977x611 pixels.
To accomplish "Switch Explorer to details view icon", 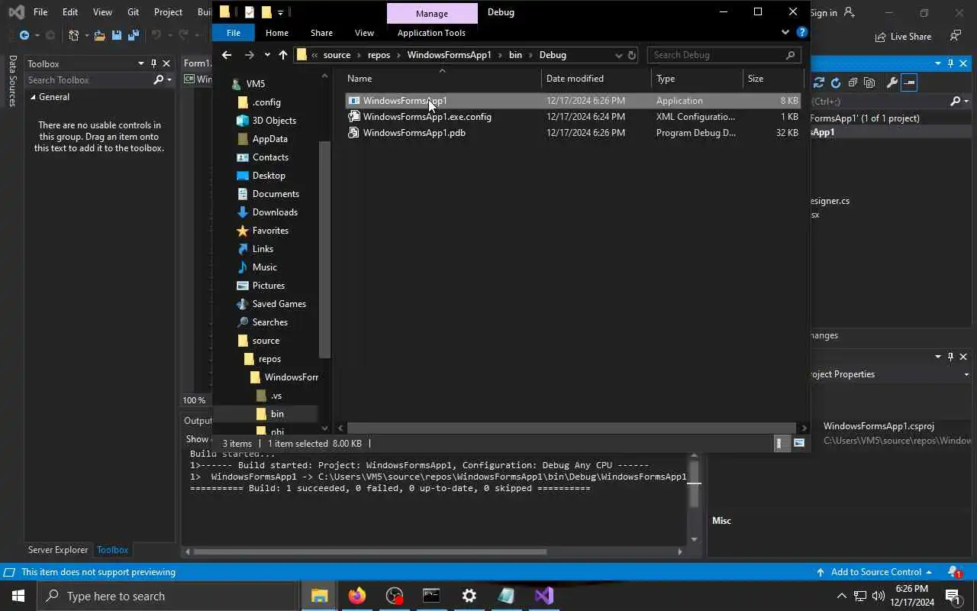I will click(x=779, y=443).
